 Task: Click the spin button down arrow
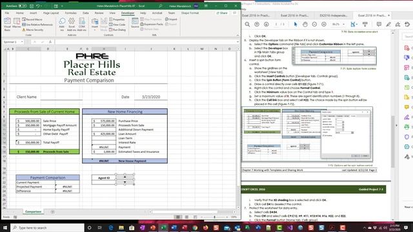coord(125,182)
